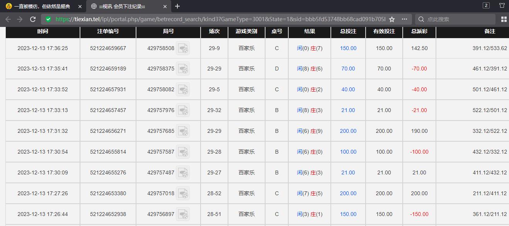Click the 桌号 column header

[x=277, y=32]
